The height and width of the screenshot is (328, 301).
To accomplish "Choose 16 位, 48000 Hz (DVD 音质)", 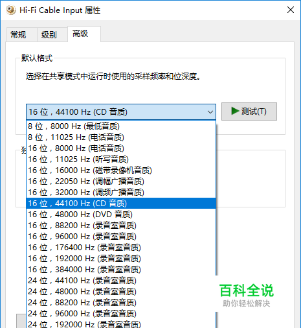I will click(x=121, y=215).
